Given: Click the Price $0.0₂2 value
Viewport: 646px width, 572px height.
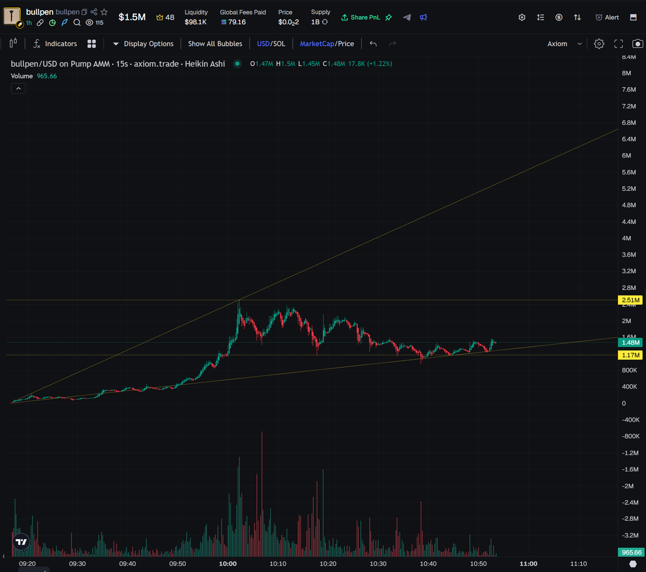Looking at the screenshot, I should point(289,22).
